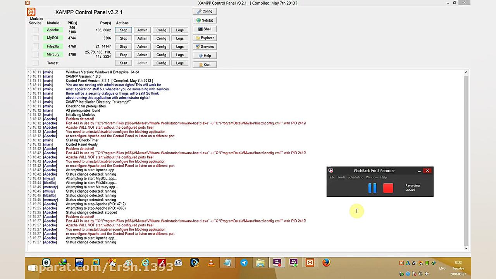The width and height of the screenshot is (496, 279).
Task: Open VLC media player from the taskbar
Action: tap(211, 263)
